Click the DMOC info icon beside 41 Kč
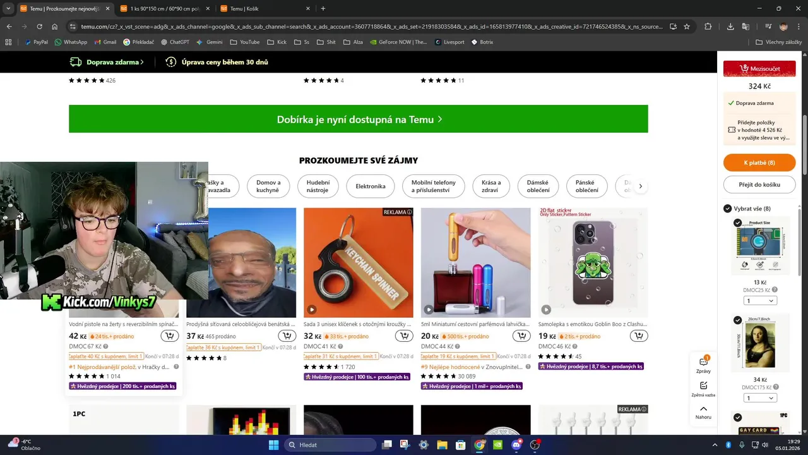This screenshot has width=808, height=455. tap(340, 346)
